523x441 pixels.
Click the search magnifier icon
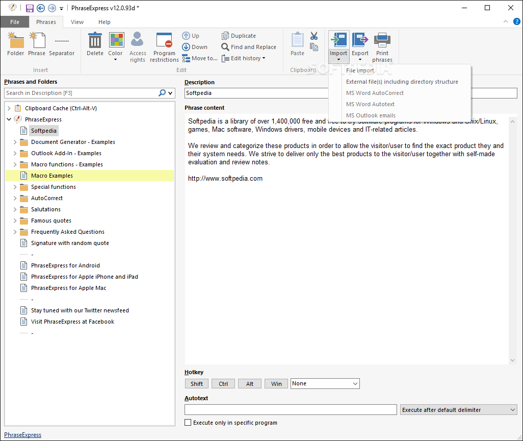[x=162, y=93]
